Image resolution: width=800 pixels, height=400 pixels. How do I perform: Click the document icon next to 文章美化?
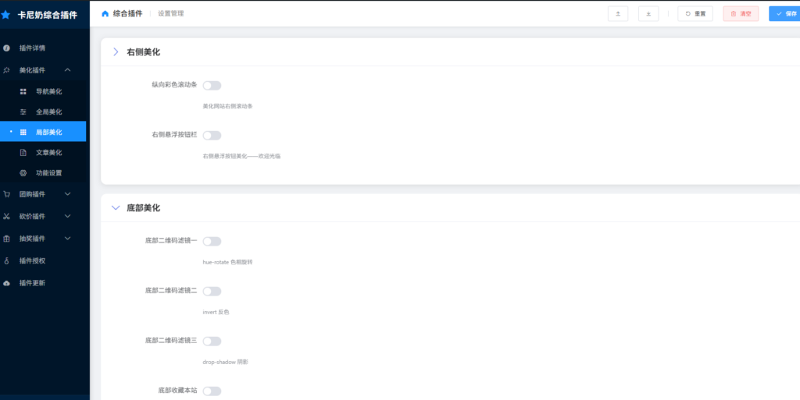(23, 153)
